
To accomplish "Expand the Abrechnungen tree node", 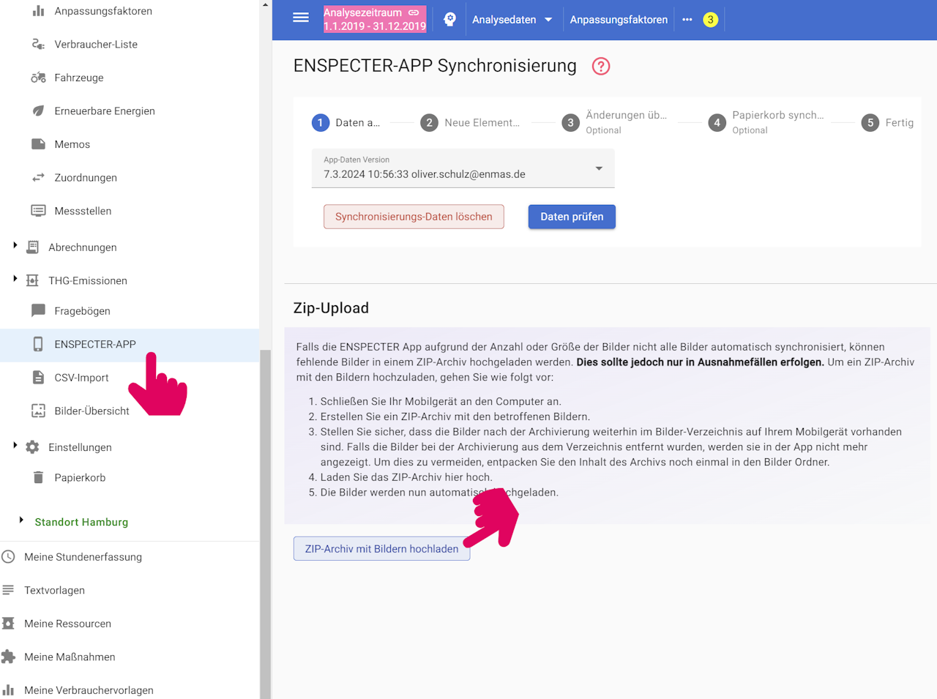I will click(x=15, y=246).
